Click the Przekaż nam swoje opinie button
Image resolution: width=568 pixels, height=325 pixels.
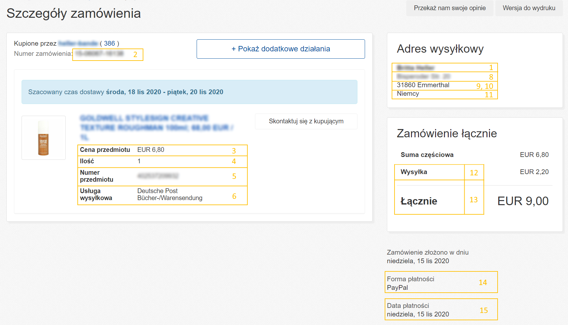pyautogui.click(x=449, y=8)
